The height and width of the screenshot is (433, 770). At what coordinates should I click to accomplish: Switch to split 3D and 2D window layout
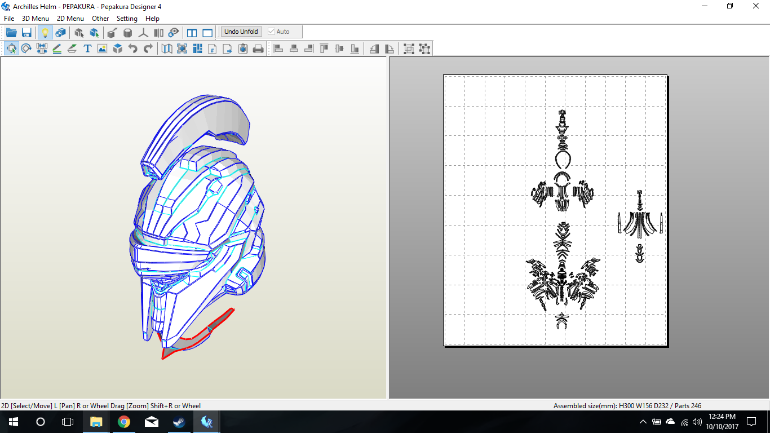coord(192,32)
